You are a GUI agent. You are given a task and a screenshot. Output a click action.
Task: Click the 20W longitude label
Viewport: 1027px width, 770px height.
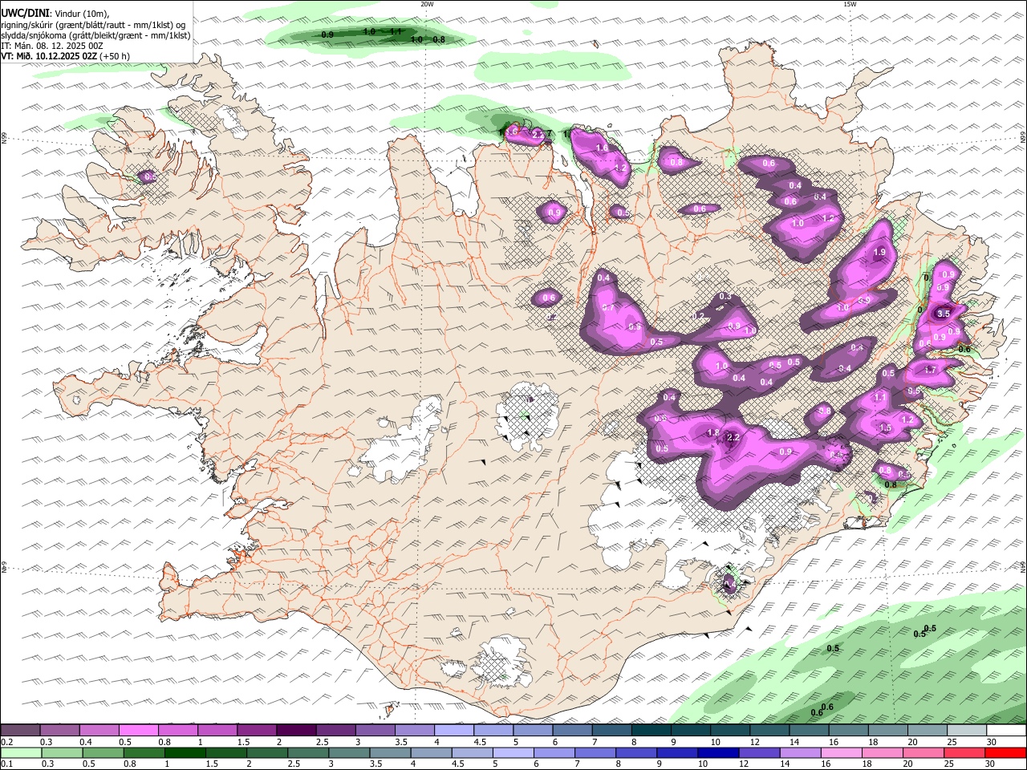(427, 4)
